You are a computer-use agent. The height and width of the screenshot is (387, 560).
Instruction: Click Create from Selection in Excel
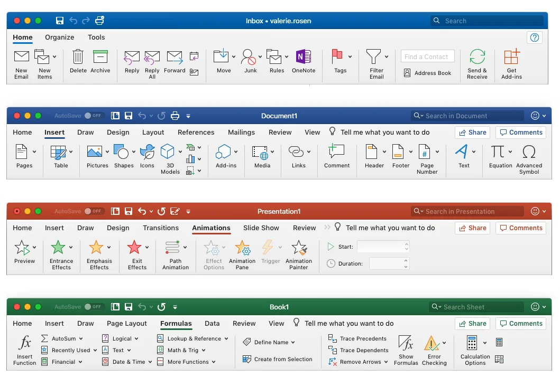pos(278,359)
